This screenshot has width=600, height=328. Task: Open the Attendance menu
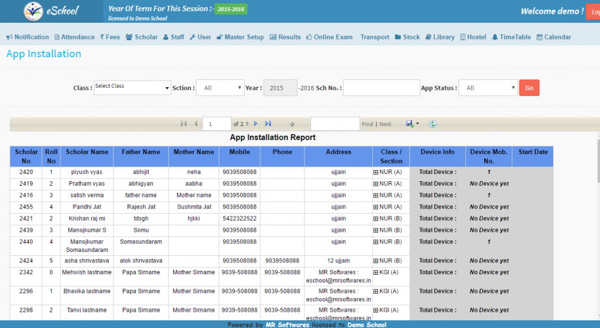(x=74, y=37)
